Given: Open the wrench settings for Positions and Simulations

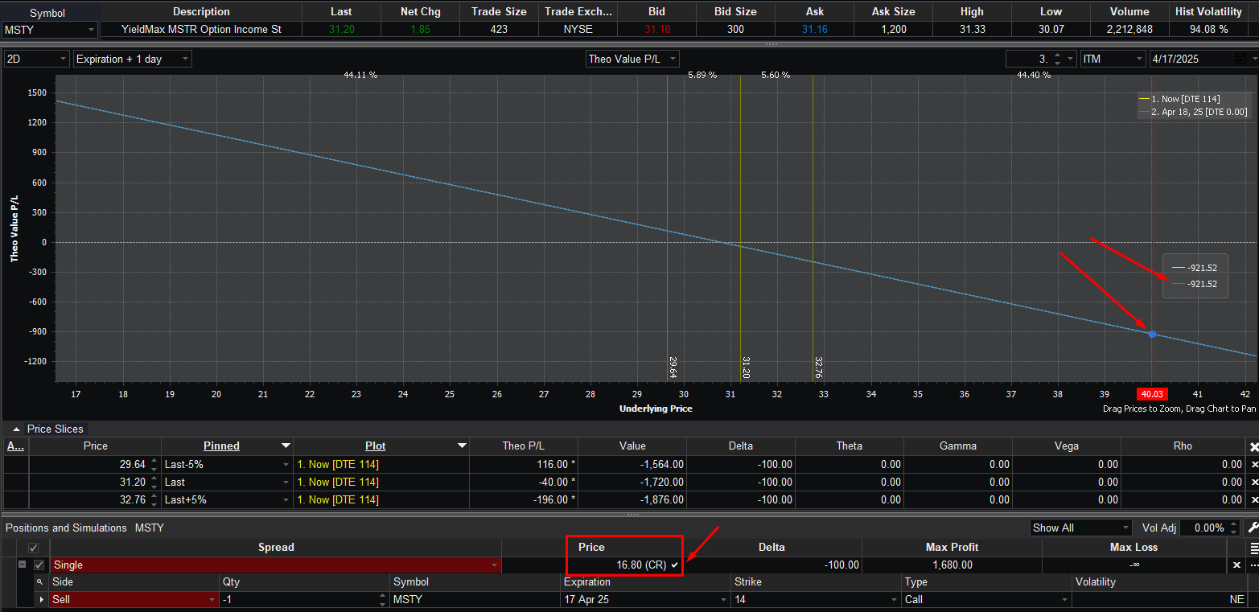Looking at the screenshot, I should point(1253,528).
